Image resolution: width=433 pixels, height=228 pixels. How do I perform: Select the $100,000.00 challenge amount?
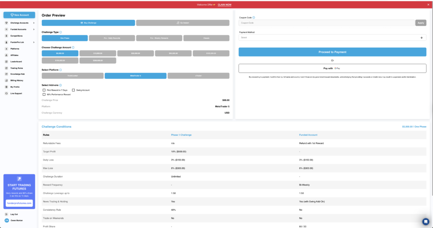211,53
